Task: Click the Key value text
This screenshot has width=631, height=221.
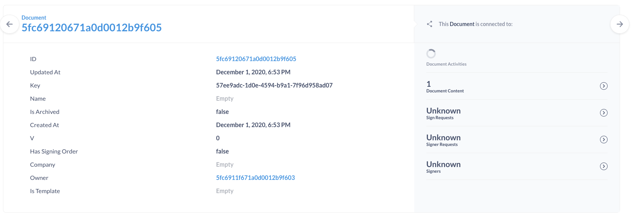Action: point(274,85)
